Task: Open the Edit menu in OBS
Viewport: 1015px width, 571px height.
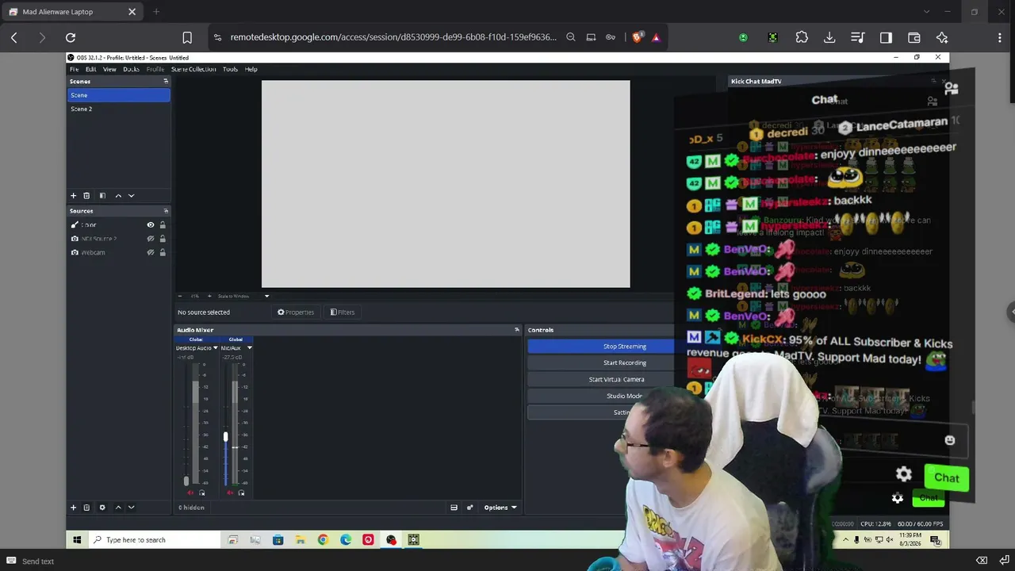Action: (91, 69)
